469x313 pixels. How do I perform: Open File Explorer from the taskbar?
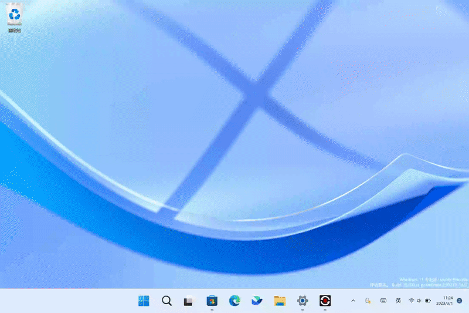(280, 301)
